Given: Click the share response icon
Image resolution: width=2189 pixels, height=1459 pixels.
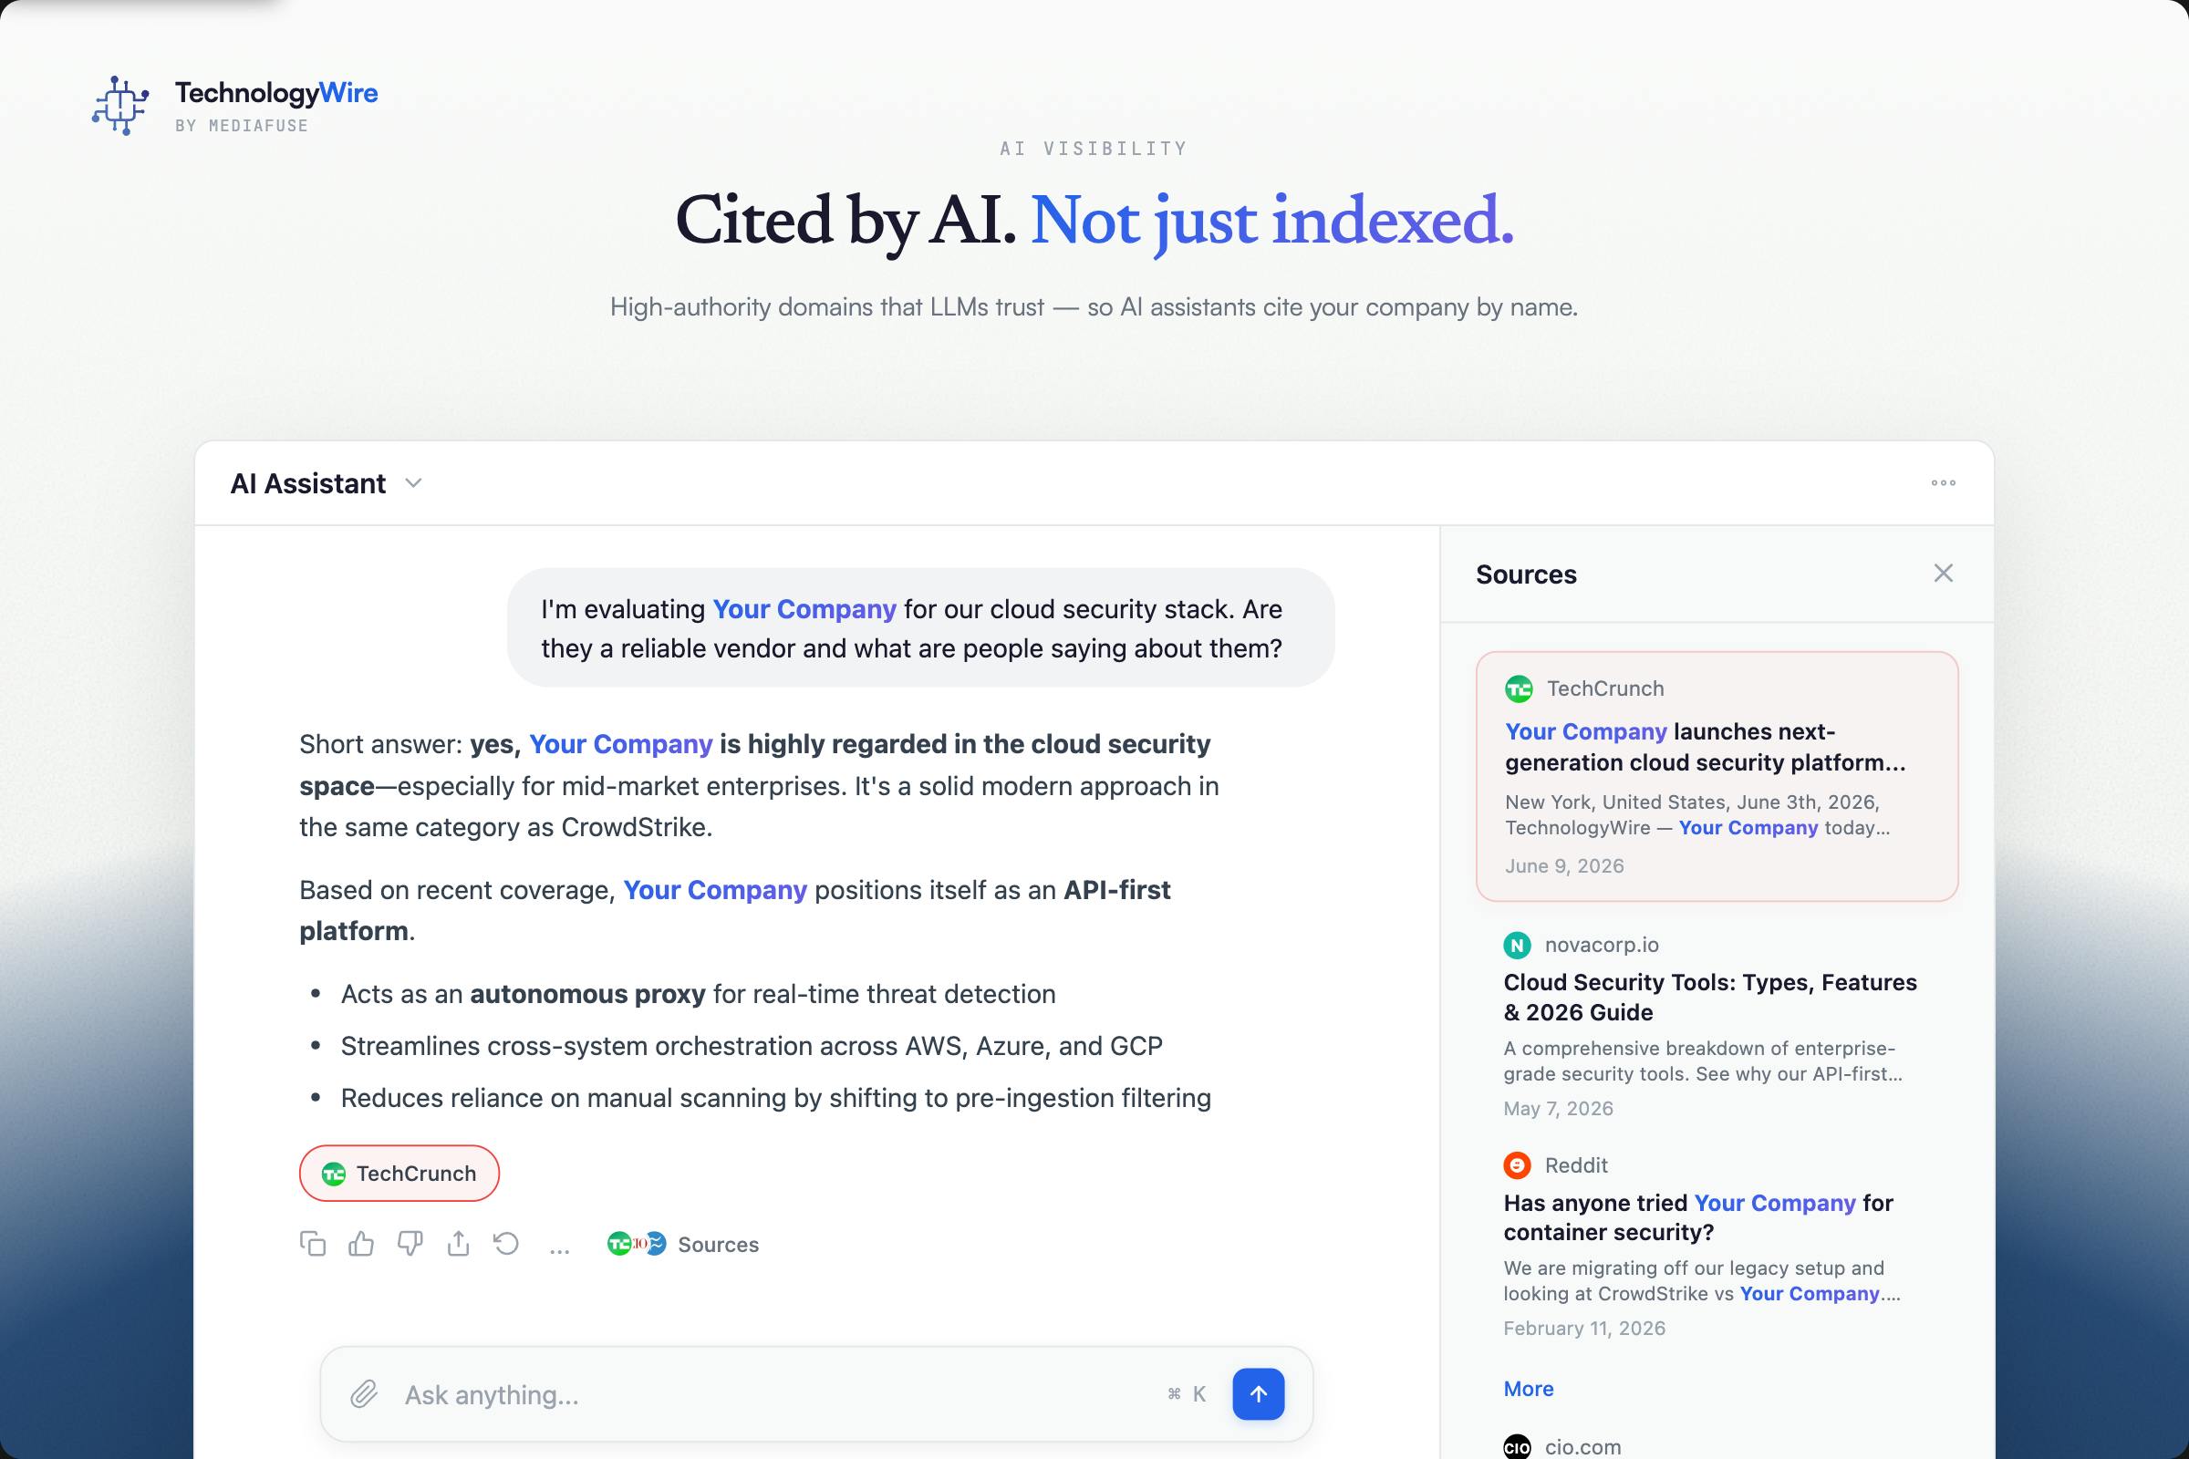Looking at the screenshot, I should click(458, 1244).
